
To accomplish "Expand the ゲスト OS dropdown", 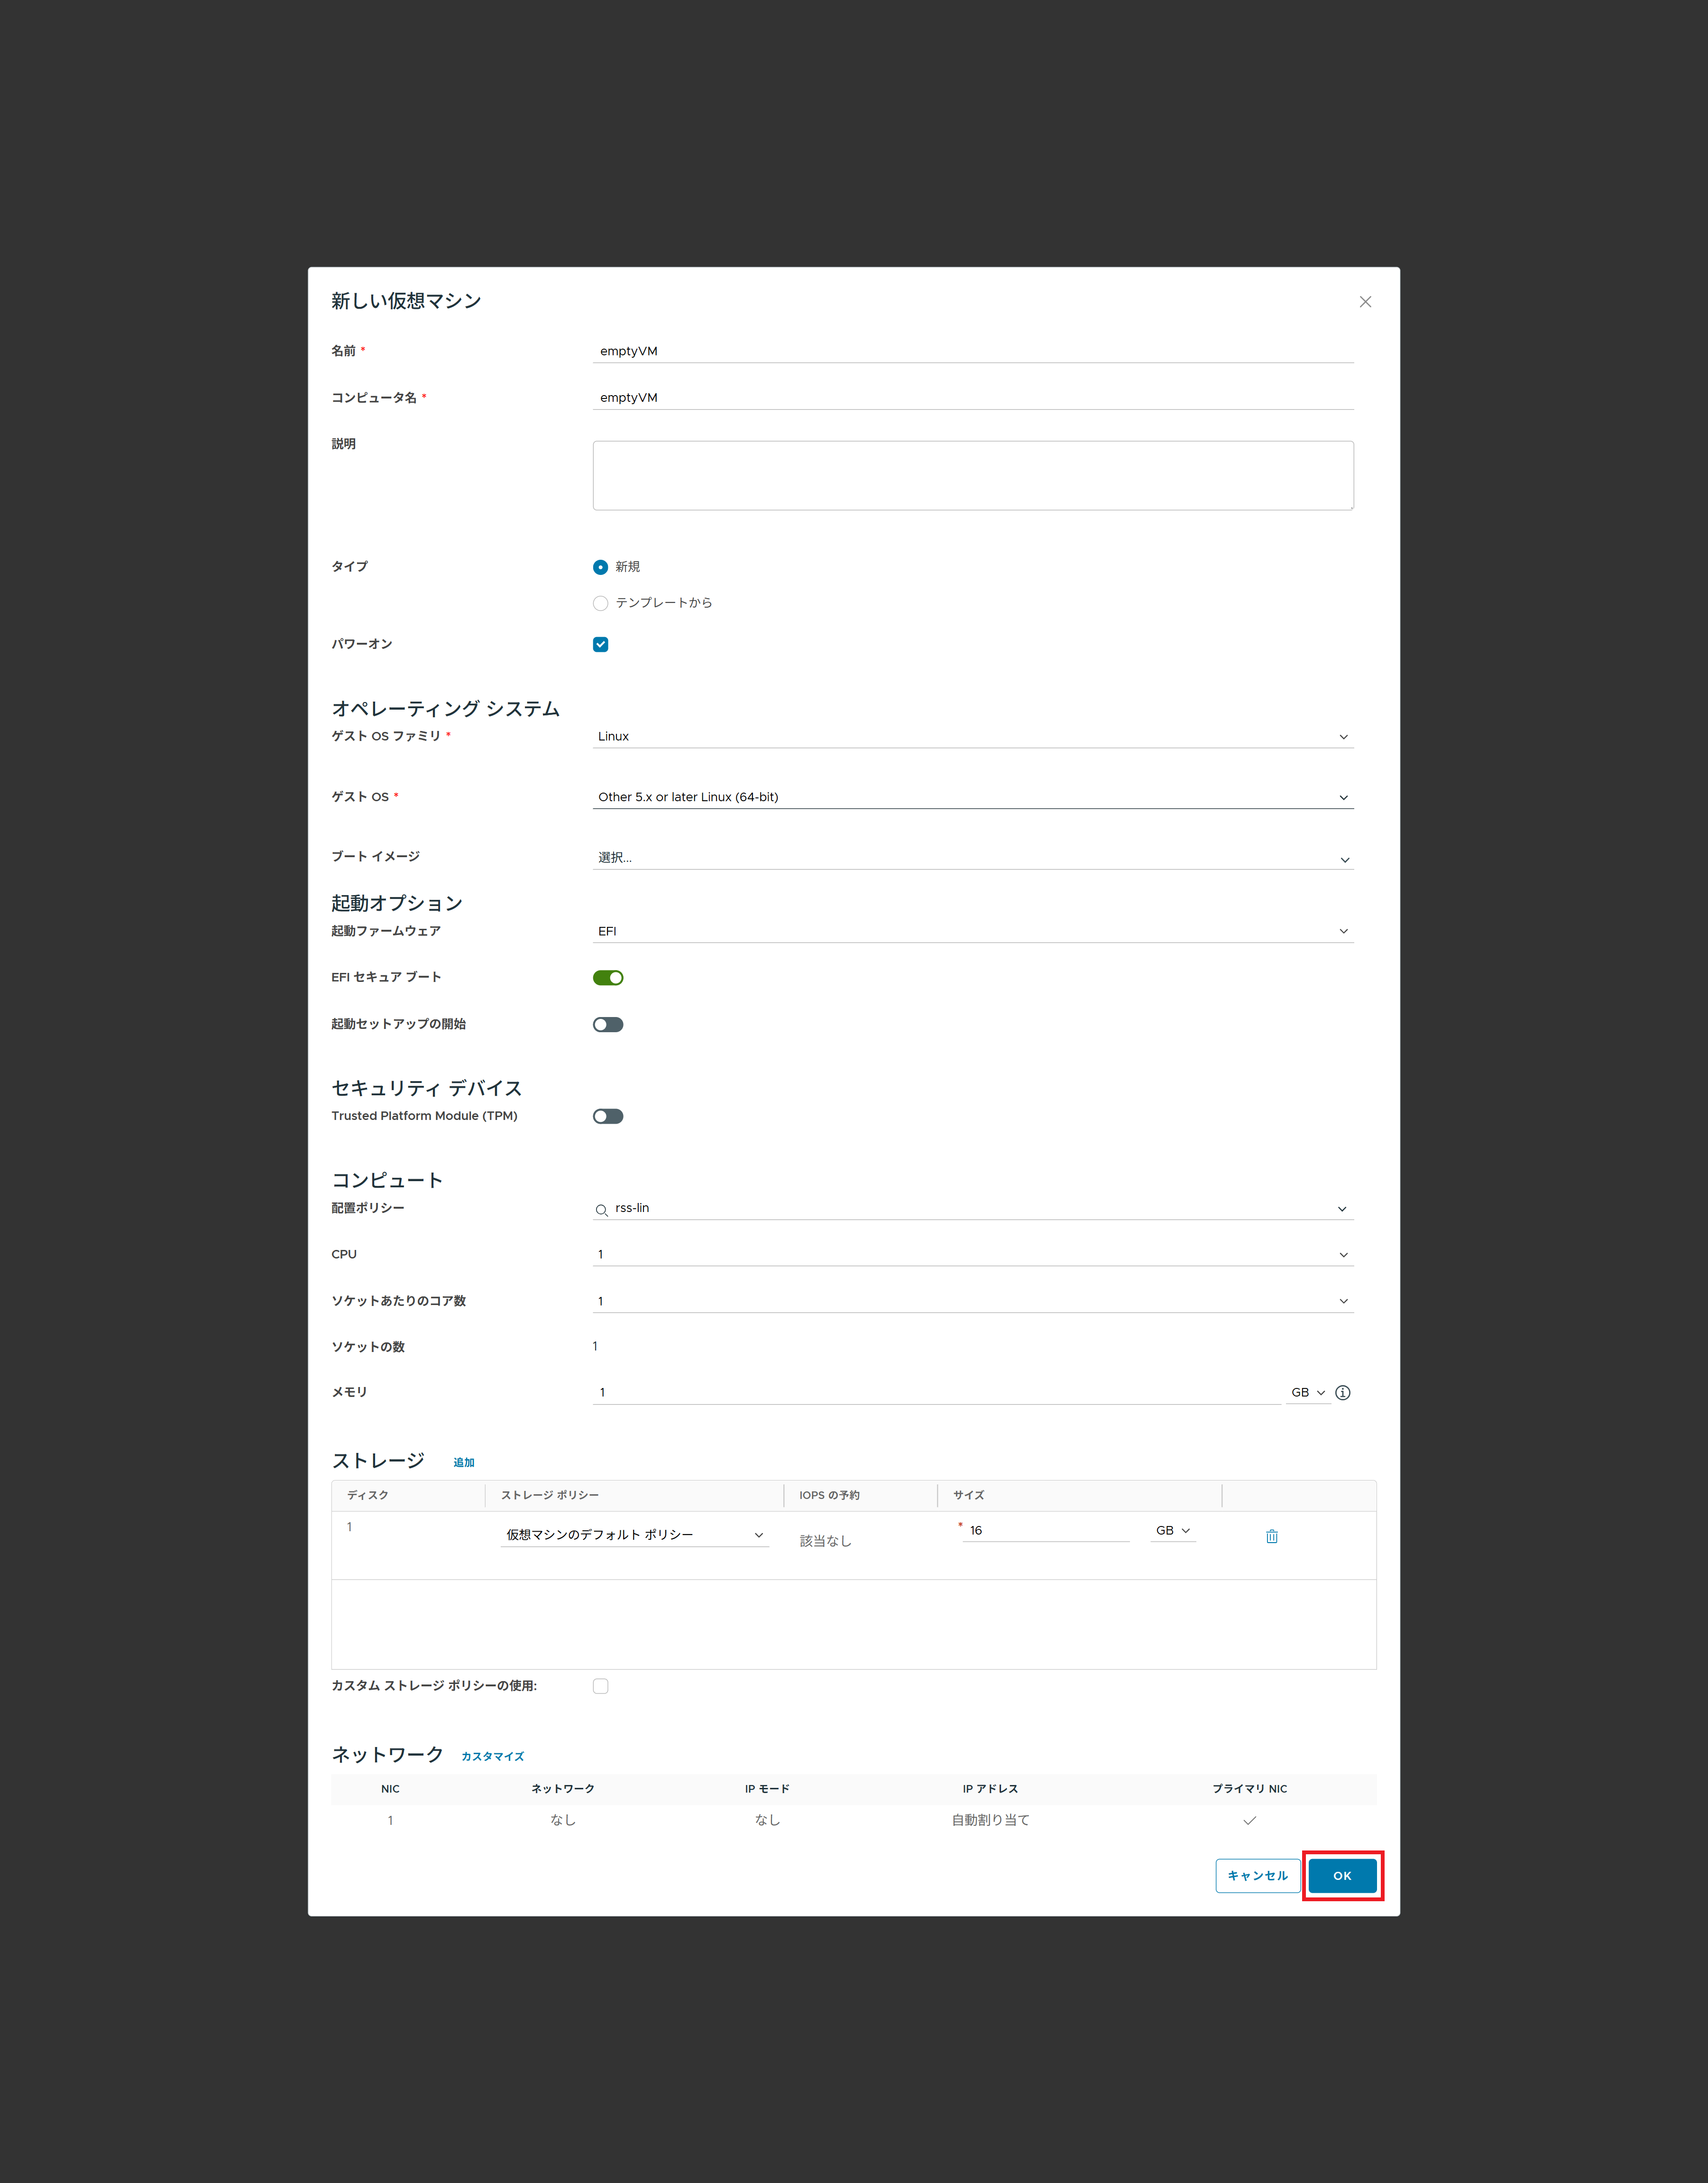I will [972, 797].
